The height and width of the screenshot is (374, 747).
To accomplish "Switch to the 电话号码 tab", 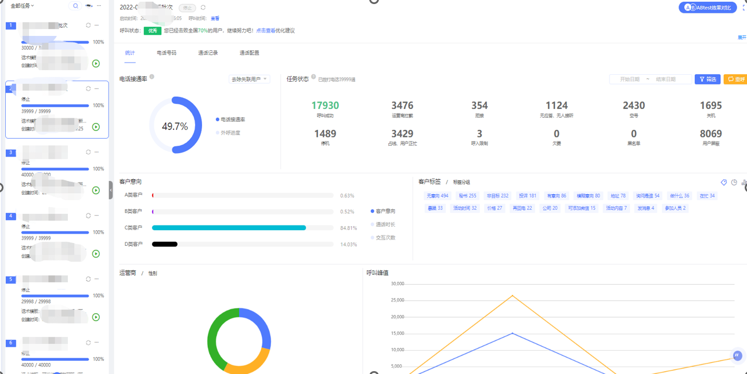I will coord(167,53).
